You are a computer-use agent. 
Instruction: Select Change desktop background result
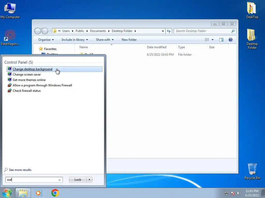pos(54,69)
